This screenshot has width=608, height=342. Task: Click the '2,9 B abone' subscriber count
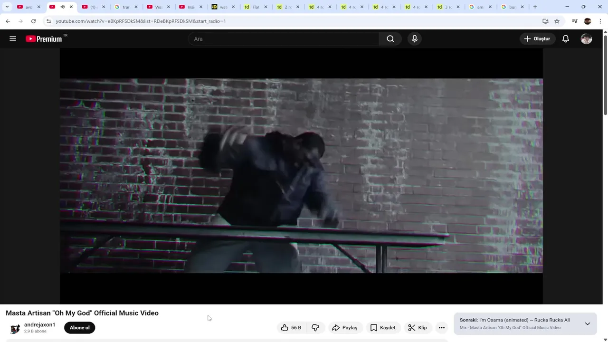(35, 332)
